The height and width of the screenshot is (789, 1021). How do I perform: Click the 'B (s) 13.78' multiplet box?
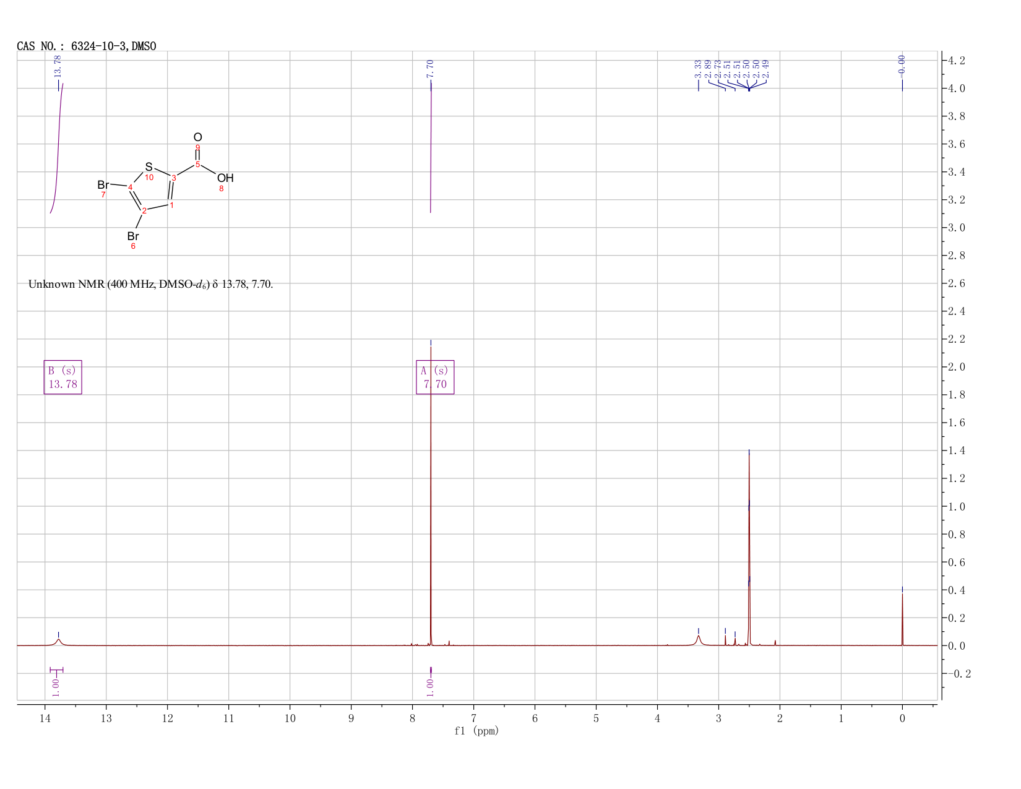(63, 377)
